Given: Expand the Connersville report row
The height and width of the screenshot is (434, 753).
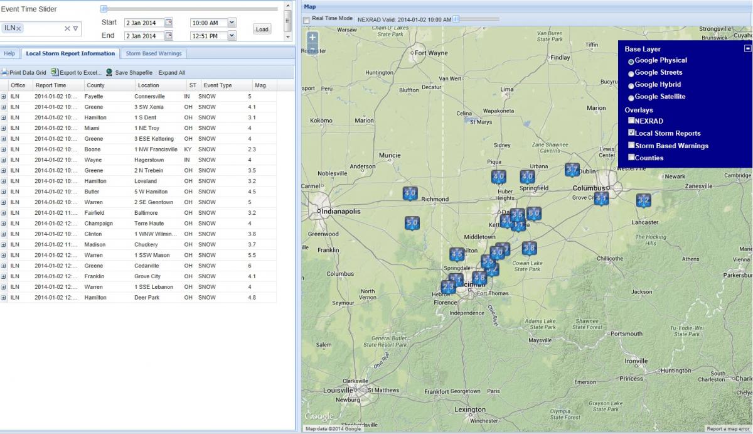Looking at the screenshot, I should coord(3,97).
